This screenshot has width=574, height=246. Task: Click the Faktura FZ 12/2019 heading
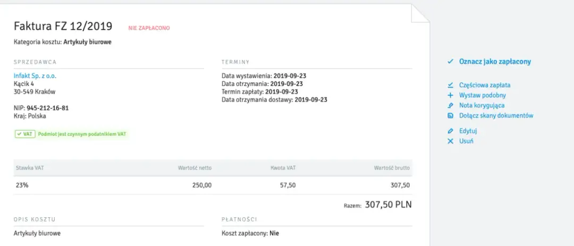click(x=63, y=27)
